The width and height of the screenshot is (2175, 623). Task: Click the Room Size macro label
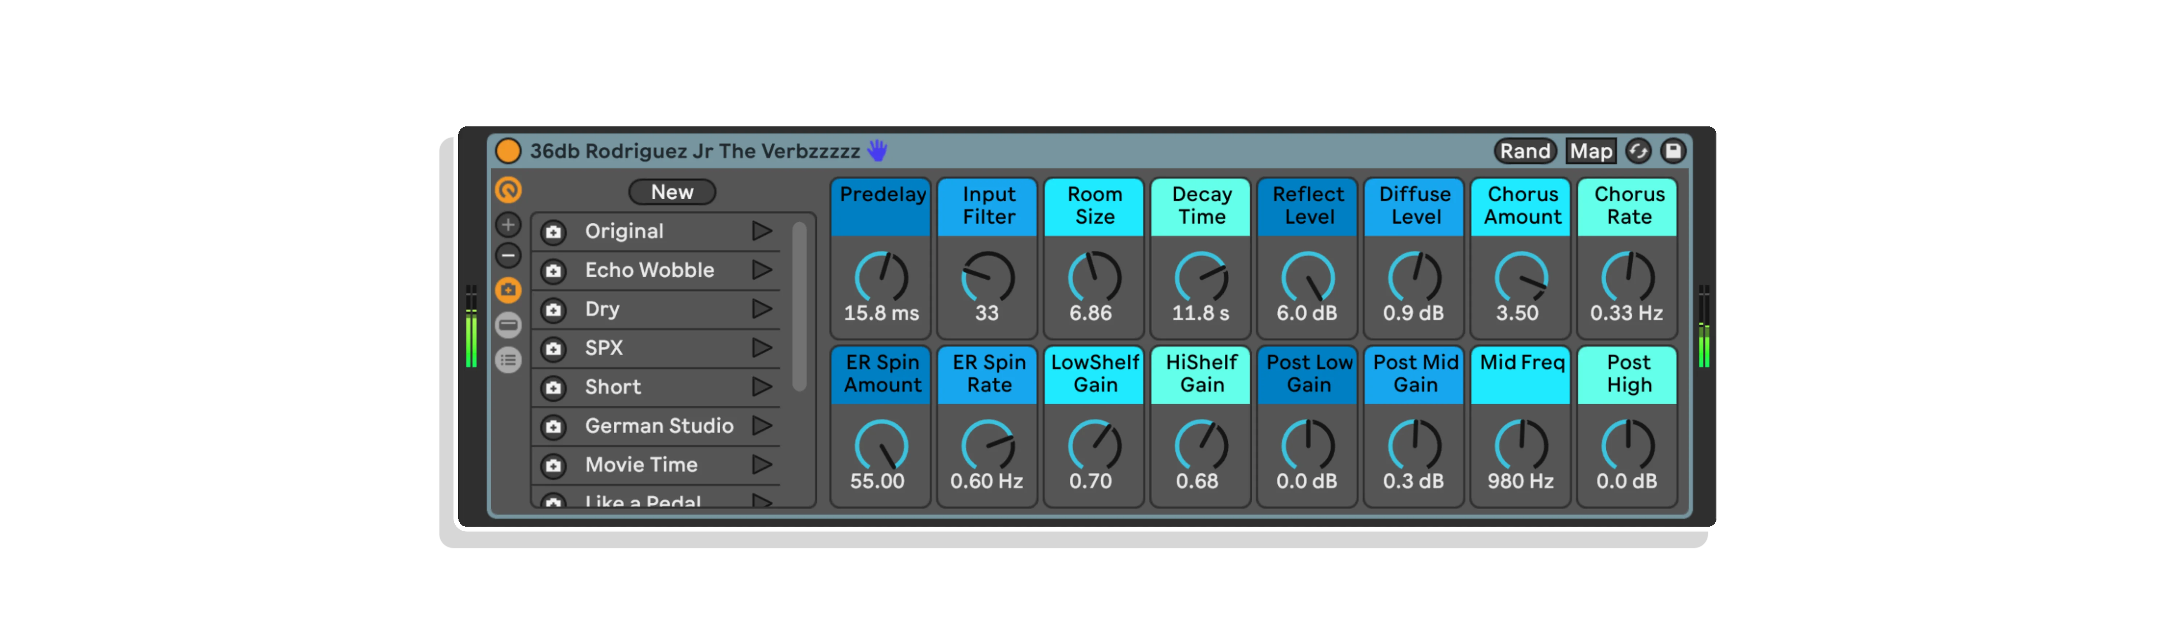point(1094,206)
